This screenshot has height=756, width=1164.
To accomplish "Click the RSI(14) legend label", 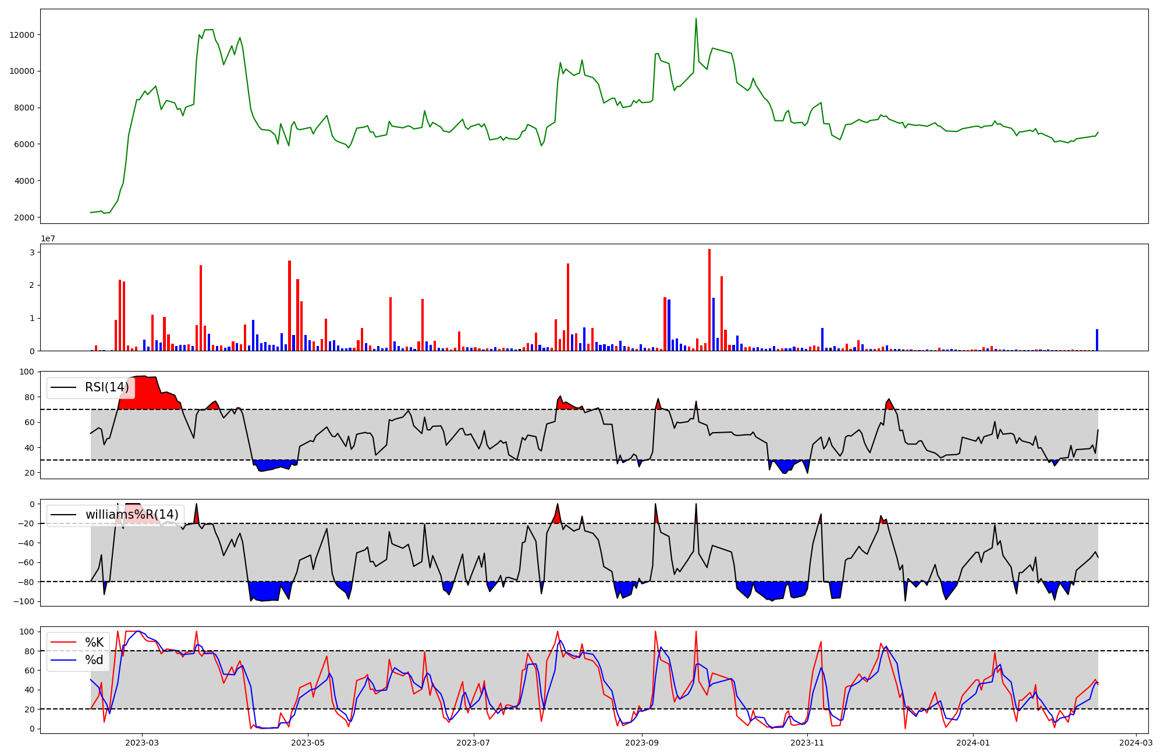I will coord(107,387).
